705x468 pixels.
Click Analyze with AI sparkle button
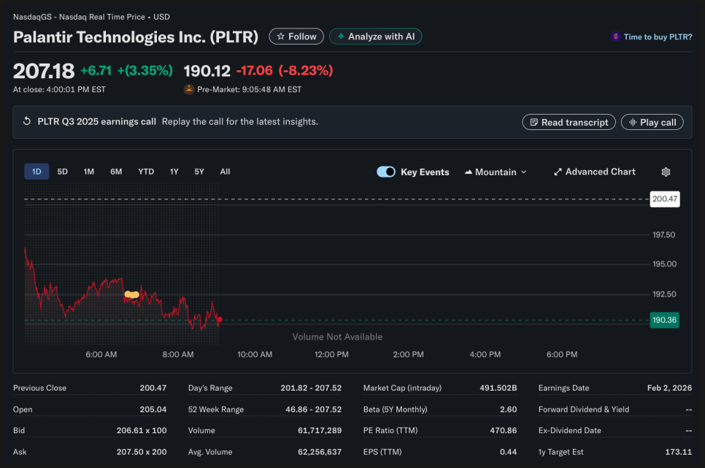pos(375,37)
